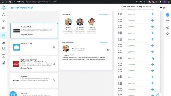Add the 14:30–15:00 meeting slot
This screenshot has height=96, width=171.
(x=153, y=20)
